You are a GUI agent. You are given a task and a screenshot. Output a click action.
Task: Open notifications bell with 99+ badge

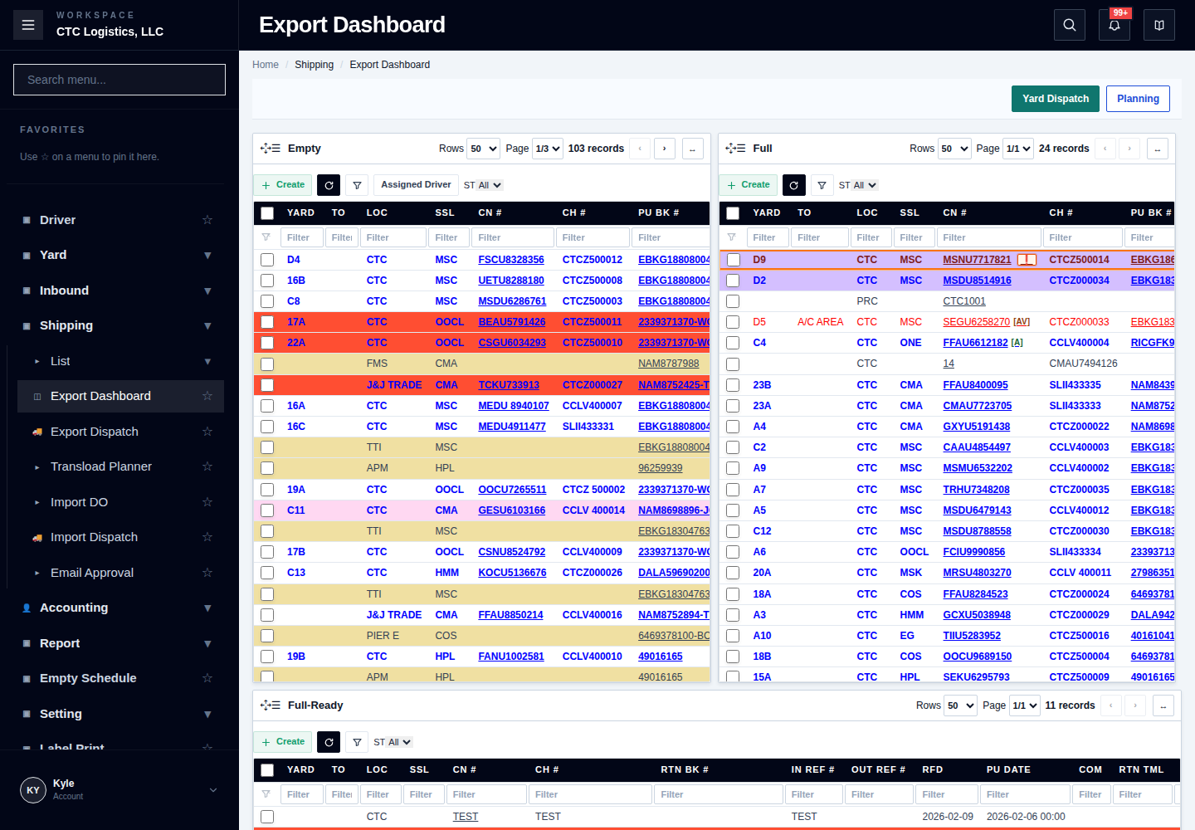click(1115, 25)
